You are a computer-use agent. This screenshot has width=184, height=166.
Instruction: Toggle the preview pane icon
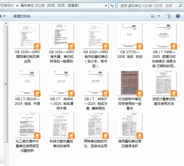pyautogui.click(x=168, y=16)
